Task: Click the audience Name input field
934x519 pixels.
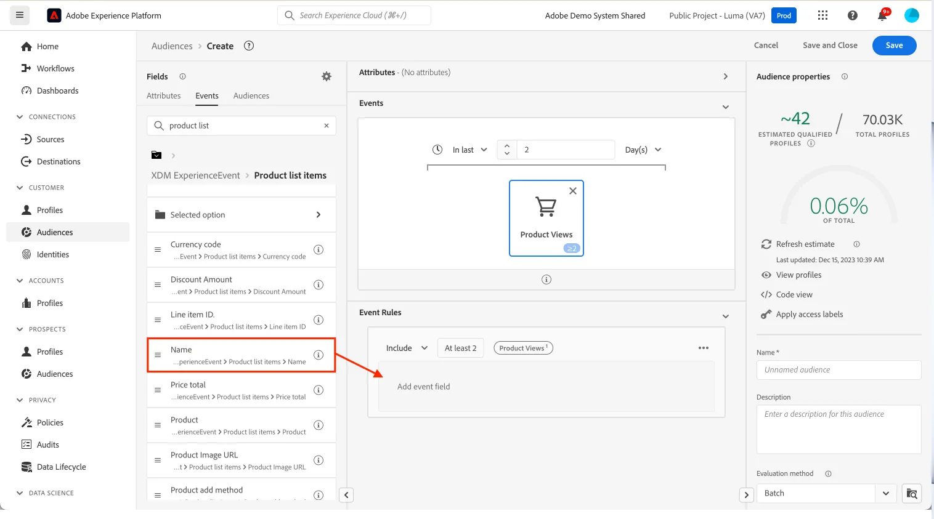Action: (839, 370)
